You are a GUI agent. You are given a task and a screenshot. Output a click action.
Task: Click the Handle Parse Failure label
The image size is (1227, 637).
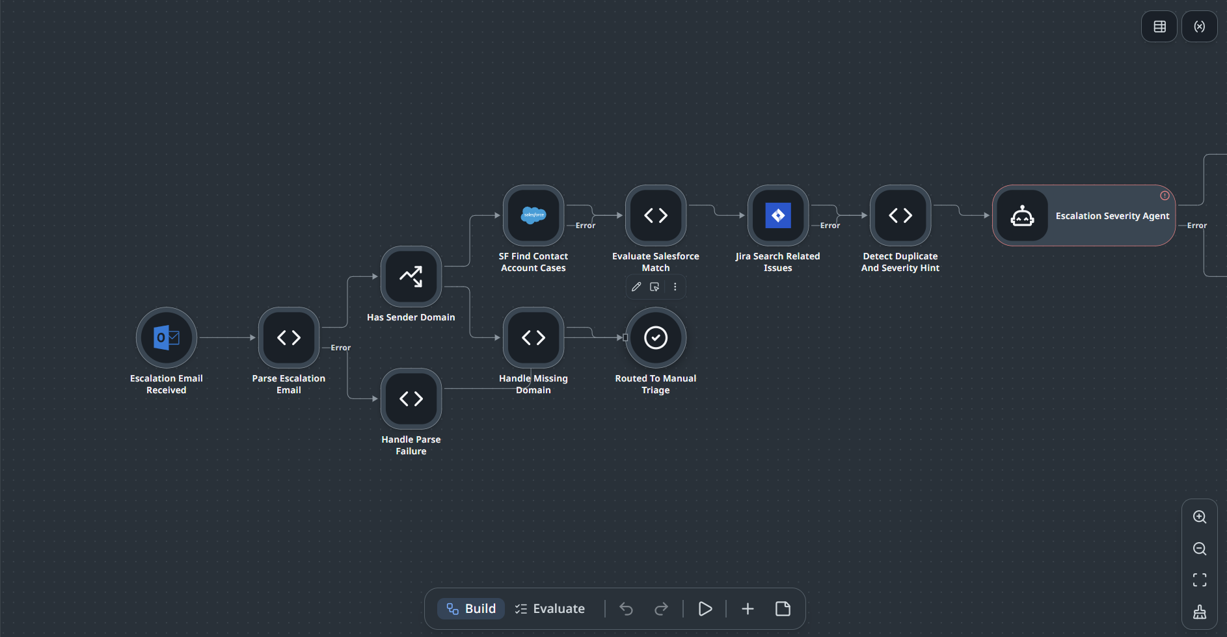(411, 445)
